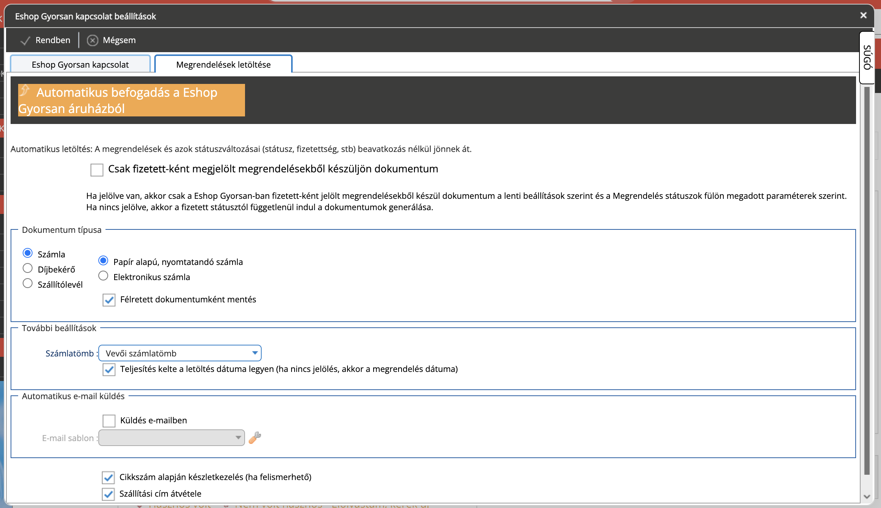The width and height of the screenshot is (881, 508).
Task: Click the checkmark icon next to Rendben
Action: (x=25, y=40)
